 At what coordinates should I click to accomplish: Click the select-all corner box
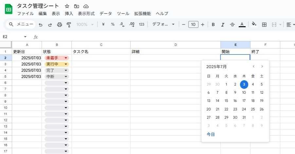click(x=6, y=45)
